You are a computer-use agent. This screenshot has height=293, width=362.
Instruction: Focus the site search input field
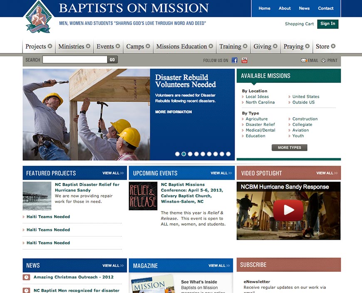(75, 60)
